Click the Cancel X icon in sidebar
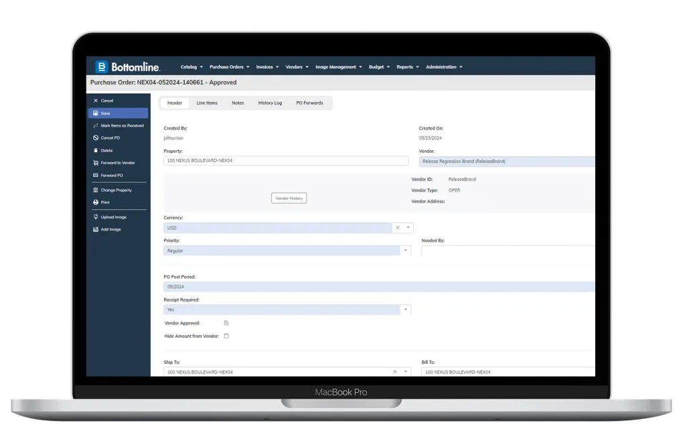This screenshot has width=683, height=435. [96, 101]
